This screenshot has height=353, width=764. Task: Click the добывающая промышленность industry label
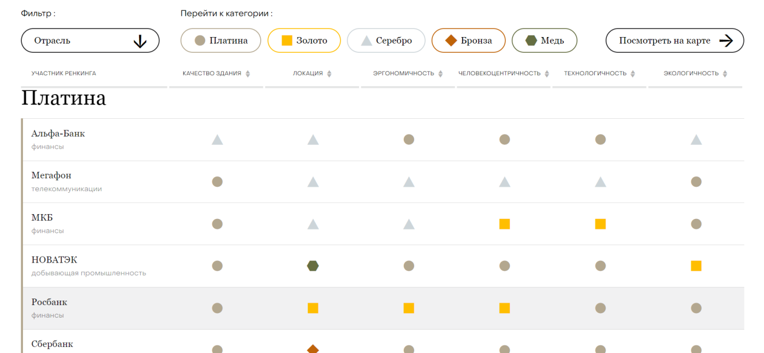point(88,273)
